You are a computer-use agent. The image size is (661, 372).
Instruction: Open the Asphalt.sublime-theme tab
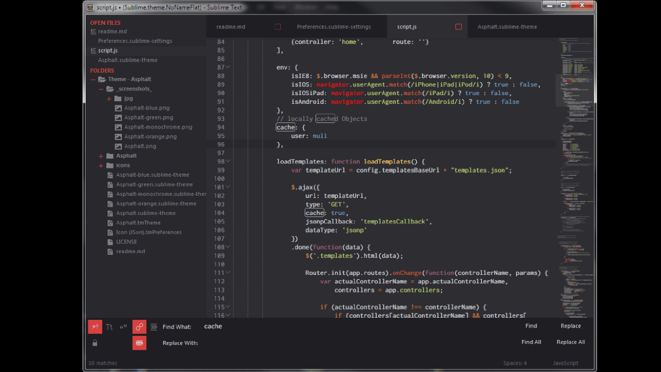pos(507,27)
